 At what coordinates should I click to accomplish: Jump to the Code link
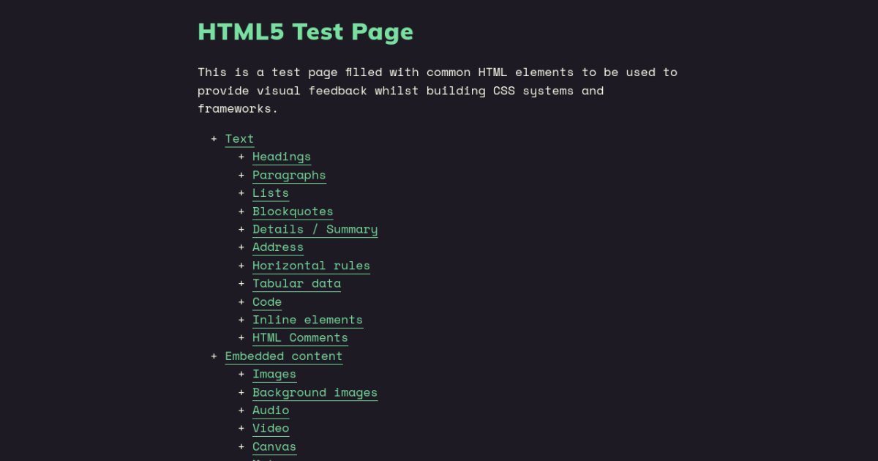click(x=267, y=301)
